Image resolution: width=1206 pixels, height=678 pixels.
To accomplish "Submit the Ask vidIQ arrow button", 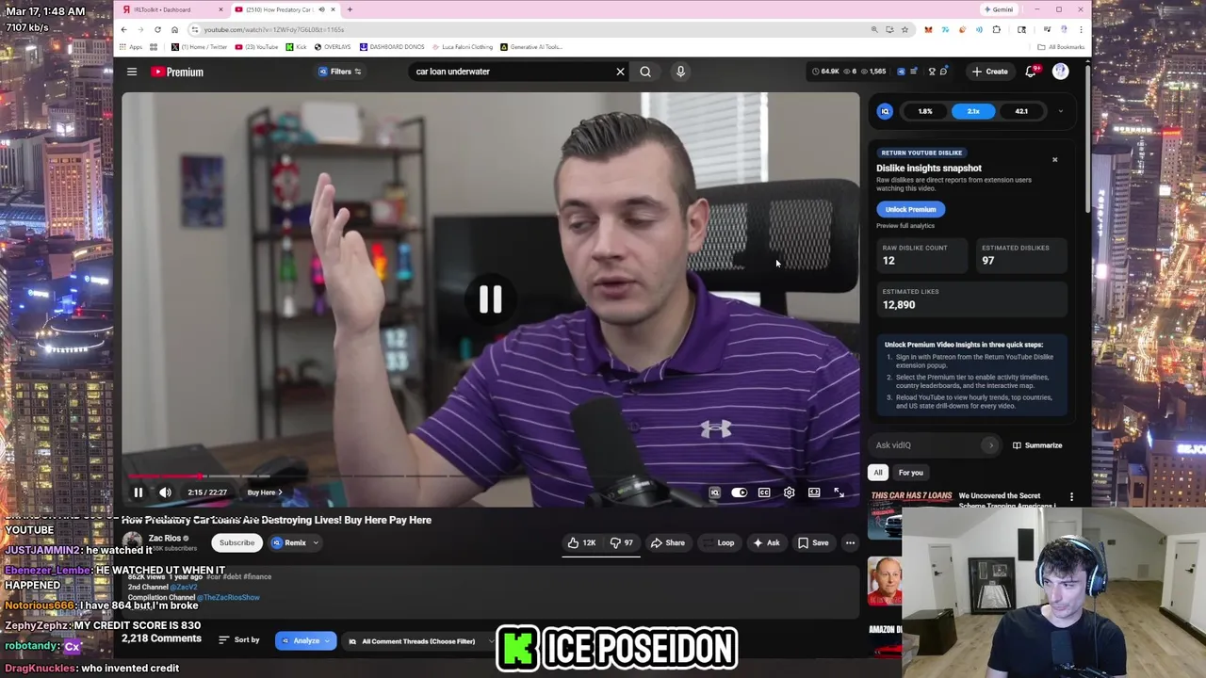I will point(990,445).
